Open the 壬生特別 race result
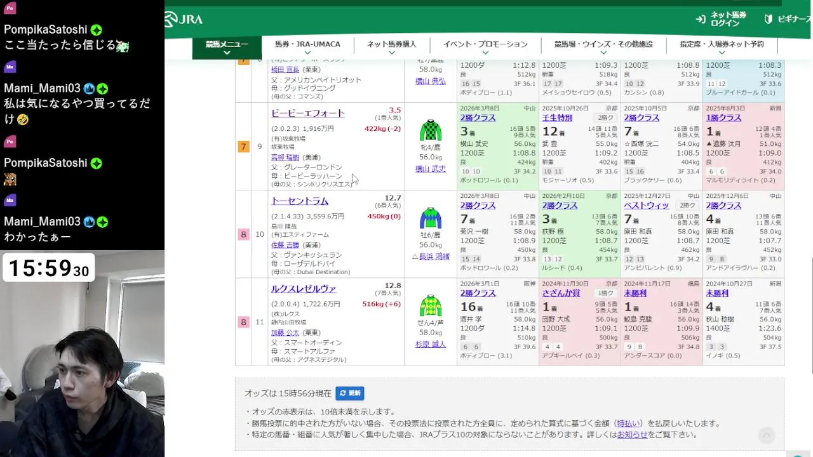The width and height of the screenshot is (813, 457). point(557,118)
